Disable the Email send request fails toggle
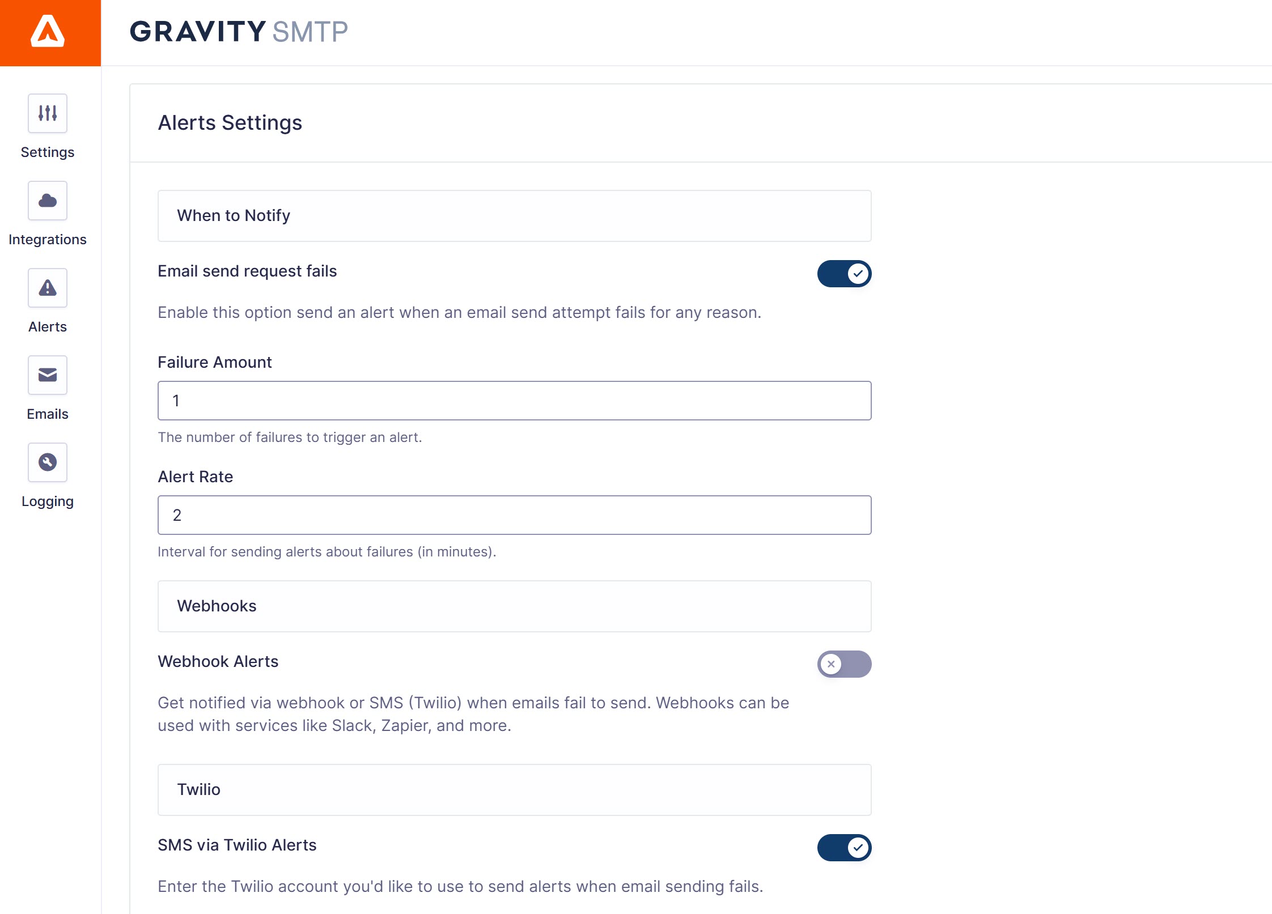 [844, 274]
